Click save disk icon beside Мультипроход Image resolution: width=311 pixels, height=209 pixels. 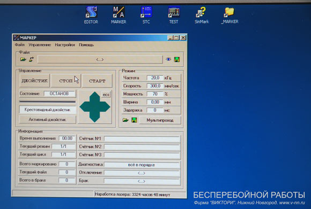pyautogui.click(x=134, y=120)
